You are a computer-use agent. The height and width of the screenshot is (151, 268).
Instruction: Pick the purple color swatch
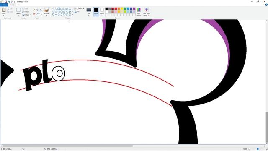(134, 8)
